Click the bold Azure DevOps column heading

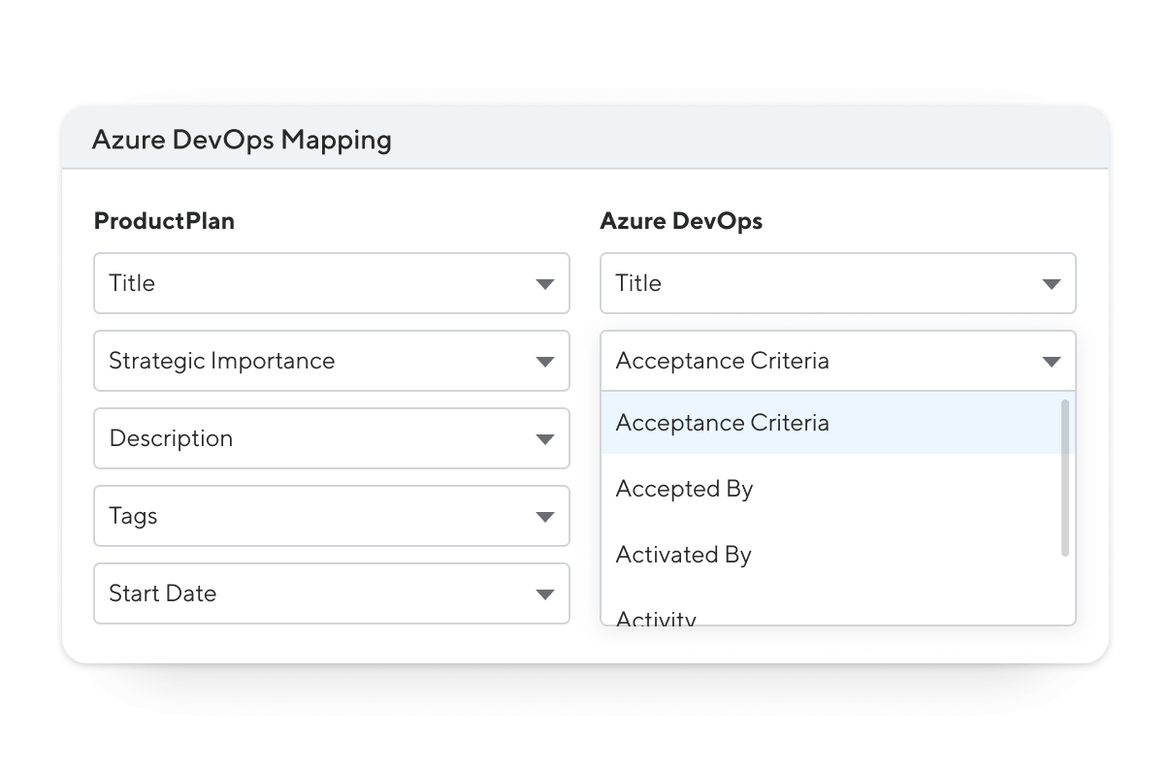[x=681, y=221]
